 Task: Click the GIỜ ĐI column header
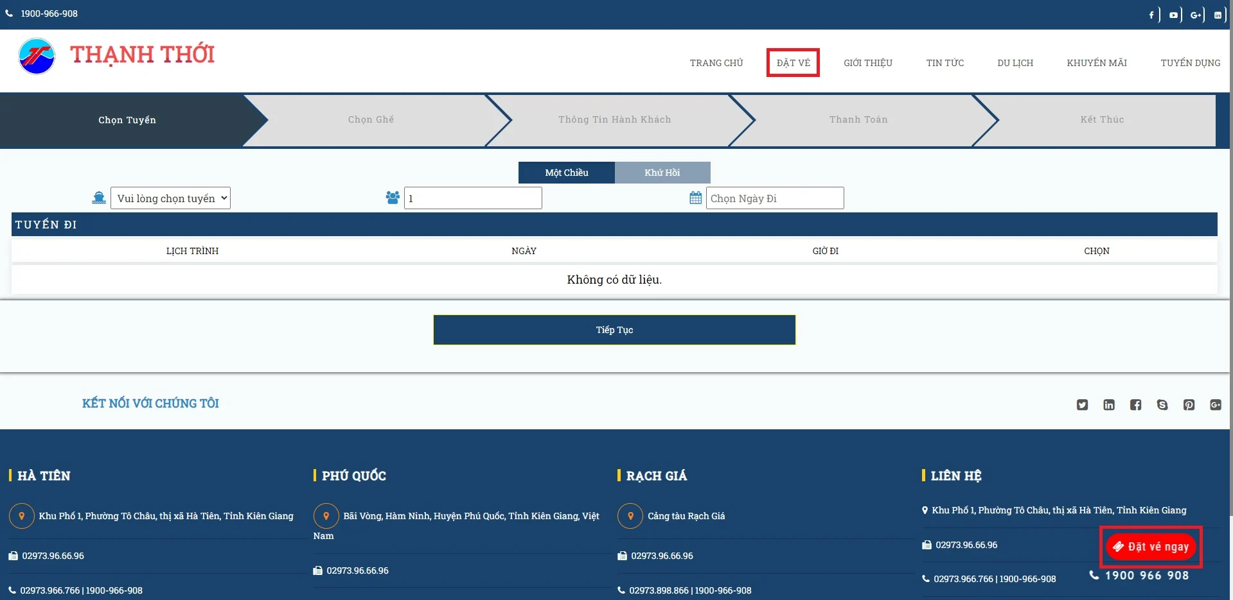click(825, 251)
